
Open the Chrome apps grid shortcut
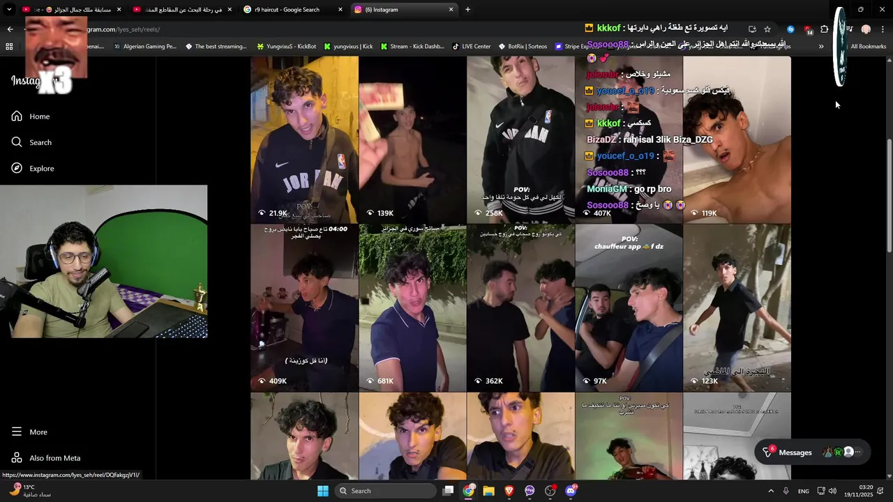coord(9,47)
